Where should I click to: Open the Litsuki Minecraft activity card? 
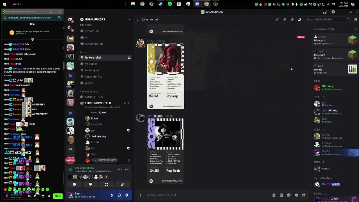pos(335,40)
